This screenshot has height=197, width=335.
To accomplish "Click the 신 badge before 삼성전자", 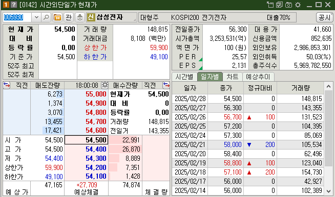I will tap(91, 17).
